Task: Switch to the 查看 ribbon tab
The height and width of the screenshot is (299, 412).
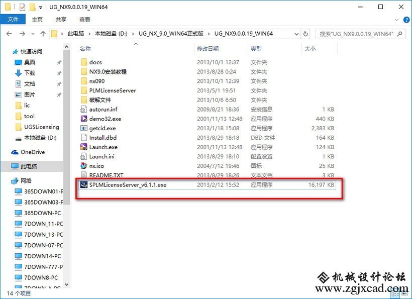Action: [x=84, y=20]
